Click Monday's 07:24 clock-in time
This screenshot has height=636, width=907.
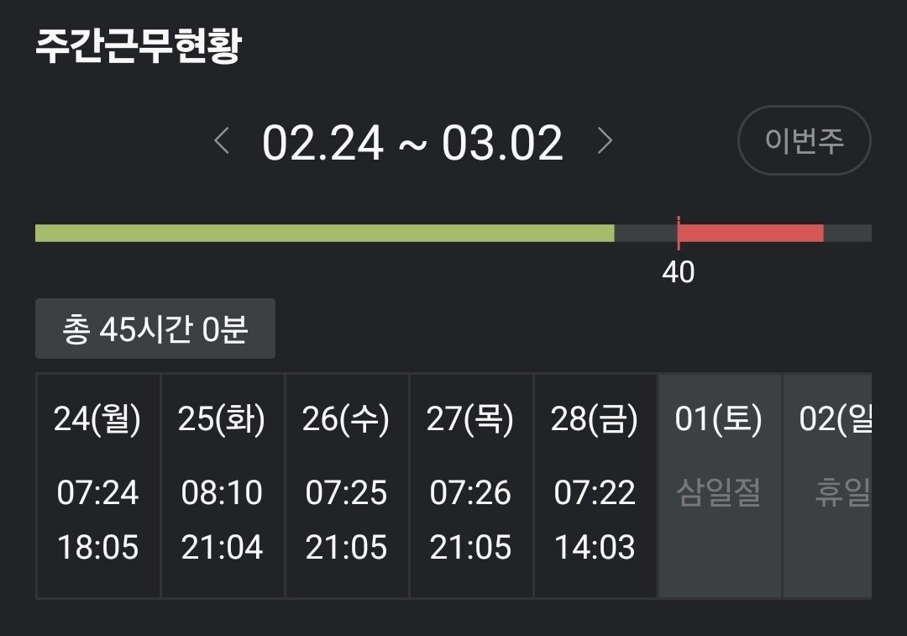[x=97, y=492]
